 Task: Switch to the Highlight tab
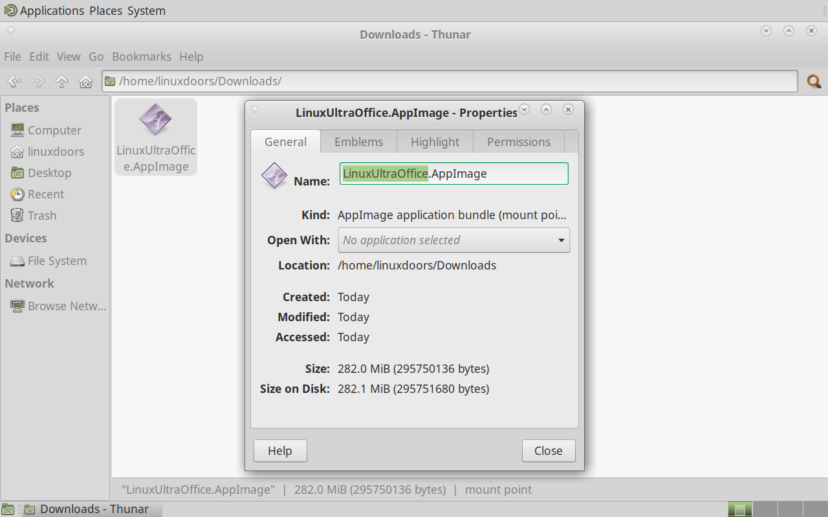(x=435, y=142)
